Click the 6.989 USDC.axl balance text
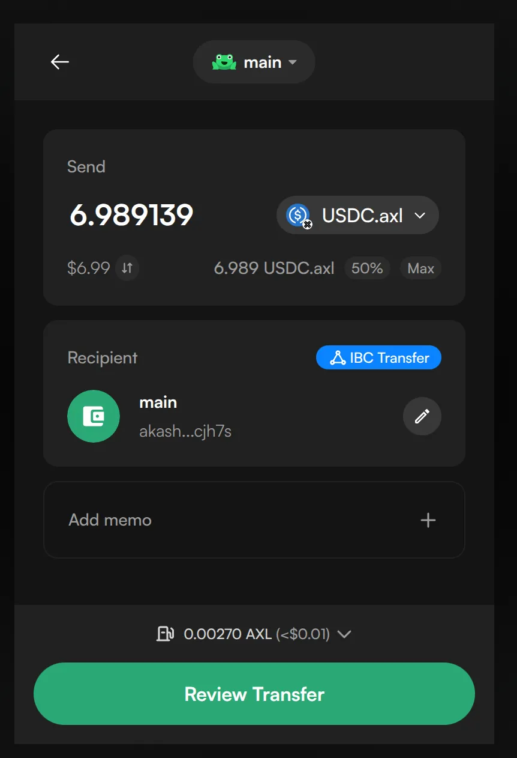Screen dimensions: 517x758 tap(274, 268)
